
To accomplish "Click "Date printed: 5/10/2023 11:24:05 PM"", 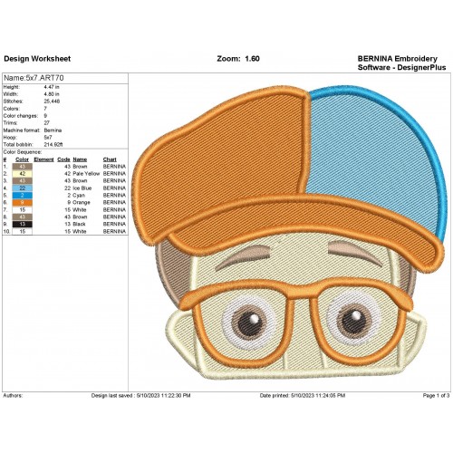I will click(303, 396).
